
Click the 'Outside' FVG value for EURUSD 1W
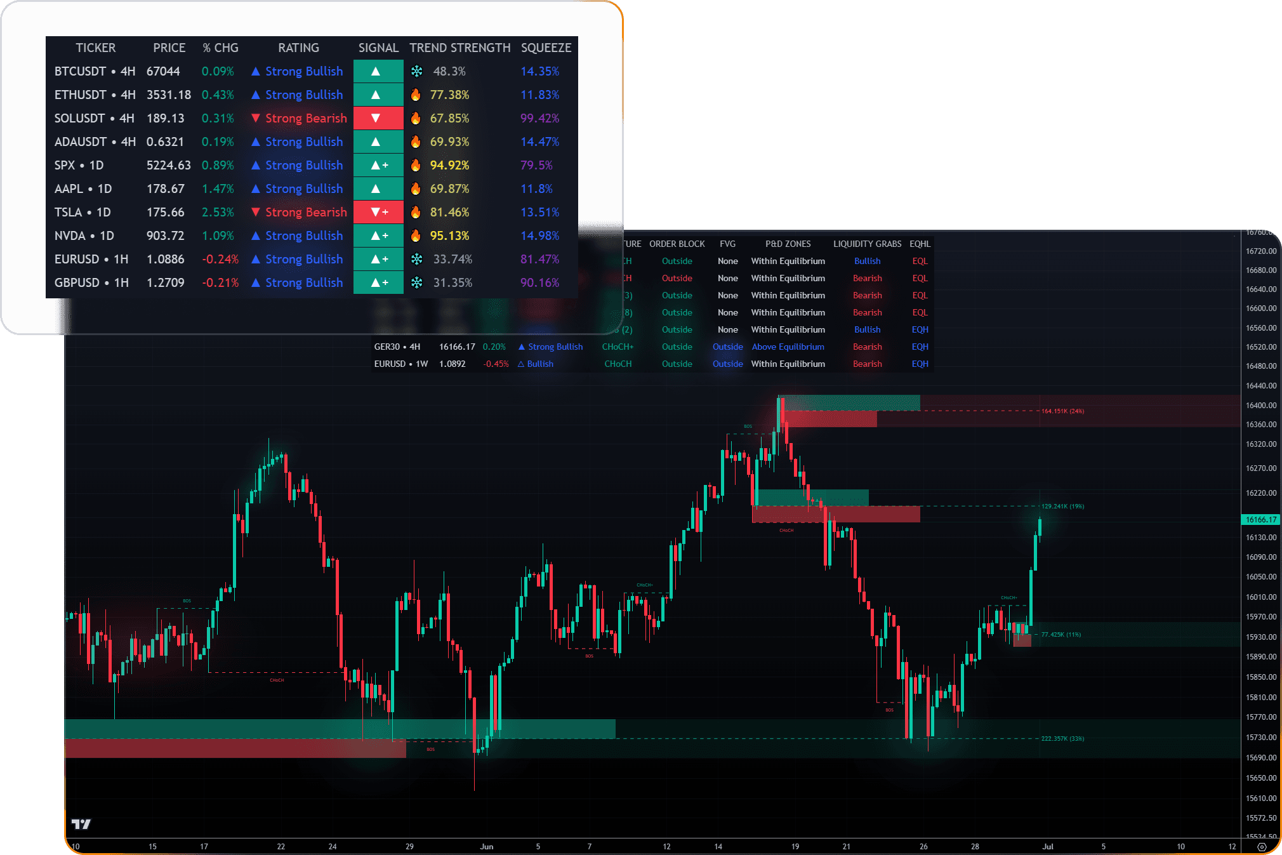click(727, 364)
